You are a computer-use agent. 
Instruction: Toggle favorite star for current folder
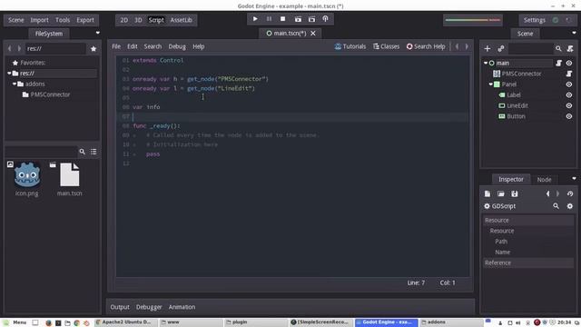point(94,48)
